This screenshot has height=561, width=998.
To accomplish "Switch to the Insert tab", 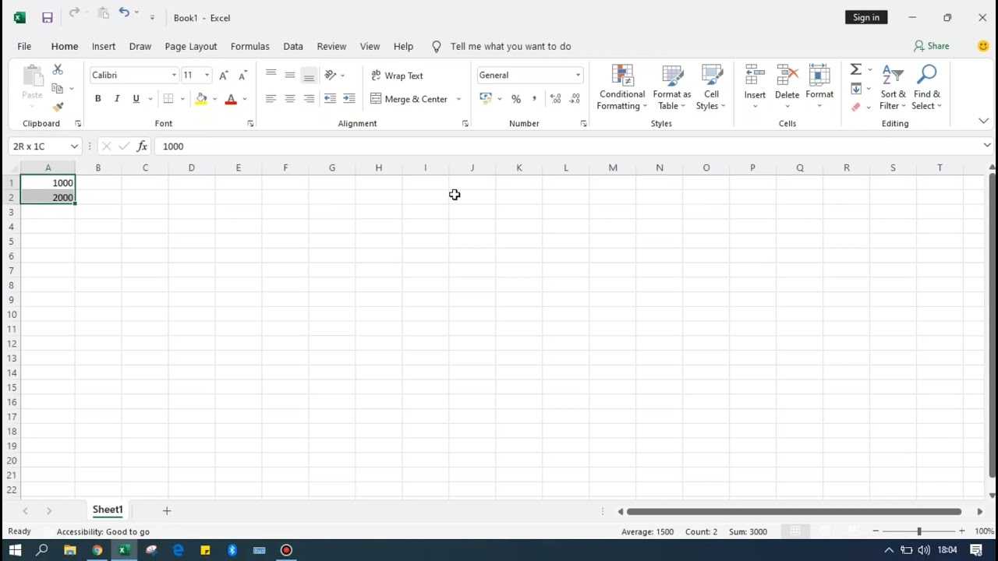I will pos(104,46).
